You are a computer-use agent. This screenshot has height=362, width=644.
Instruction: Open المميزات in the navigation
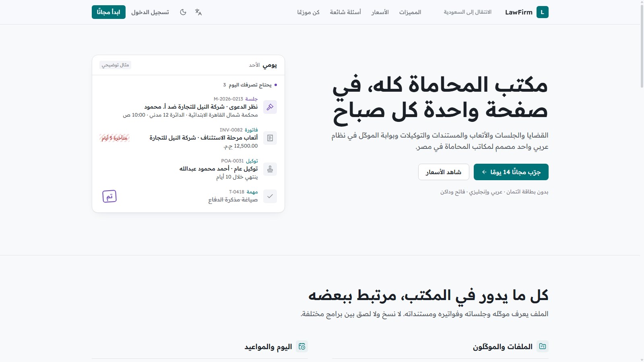click(410, 12)
